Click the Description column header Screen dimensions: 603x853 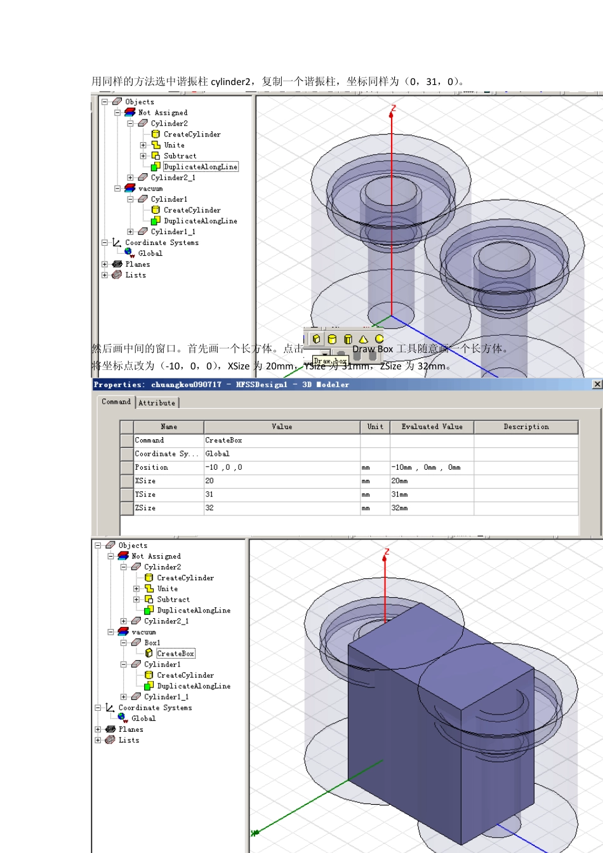(526, 426)
